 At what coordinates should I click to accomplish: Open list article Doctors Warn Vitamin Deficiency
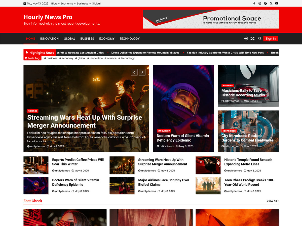pos(75,182)
